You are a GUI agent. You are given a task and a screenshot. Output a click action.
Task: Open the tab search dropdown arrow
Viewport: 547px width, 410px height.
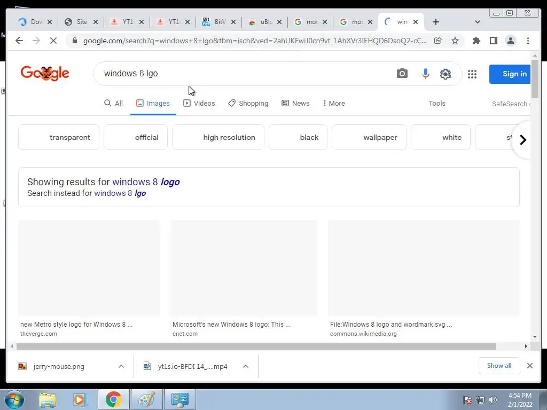pos(478,22)
